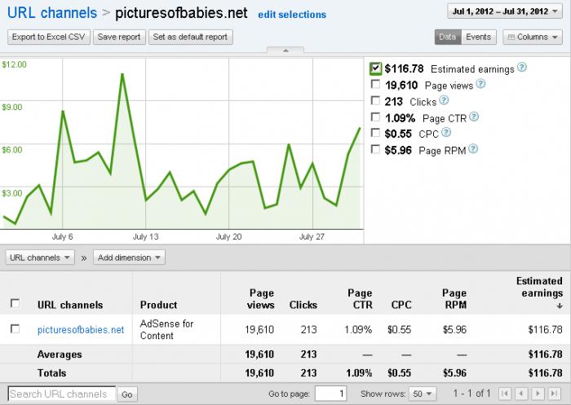Click the sort arrow under Estimated earnings

560,306
